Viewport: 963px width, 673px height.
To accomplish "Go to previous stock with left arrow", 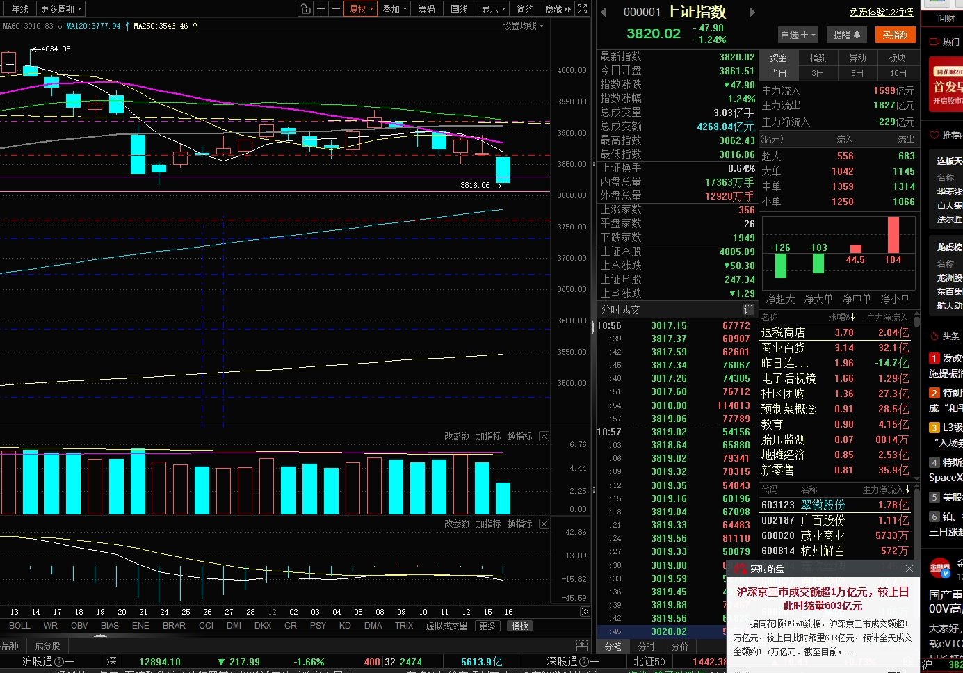I will coord(604,12).
